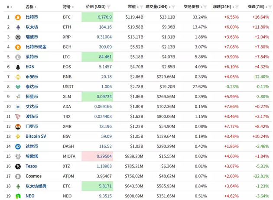Click the Tether (USDT) icon
Screen dimensions: 273x200
(18, 87)
